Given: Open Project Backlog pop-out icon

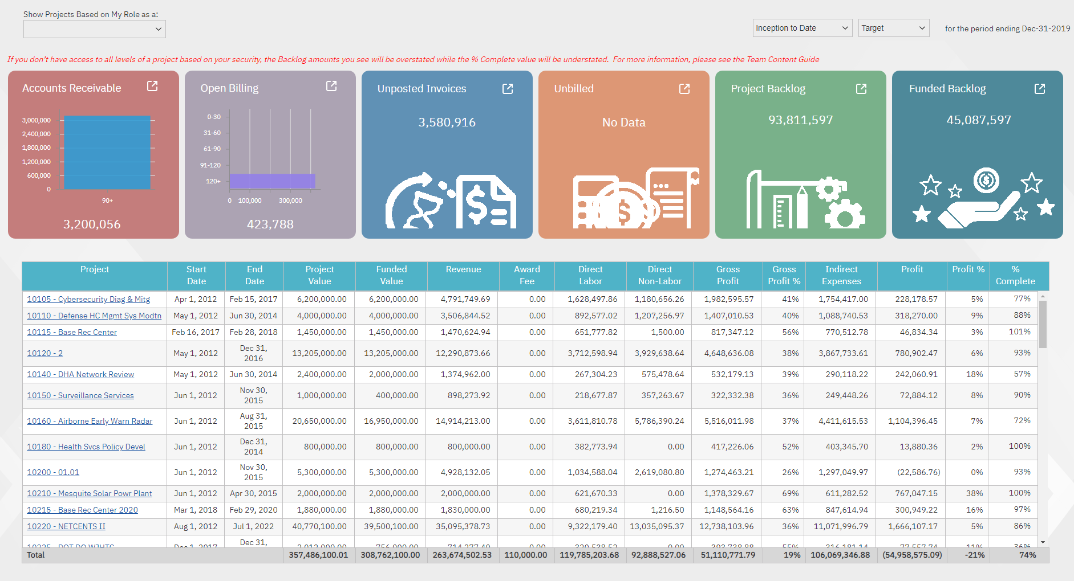Looking at the screenshot, I should (x=861, y=88).
